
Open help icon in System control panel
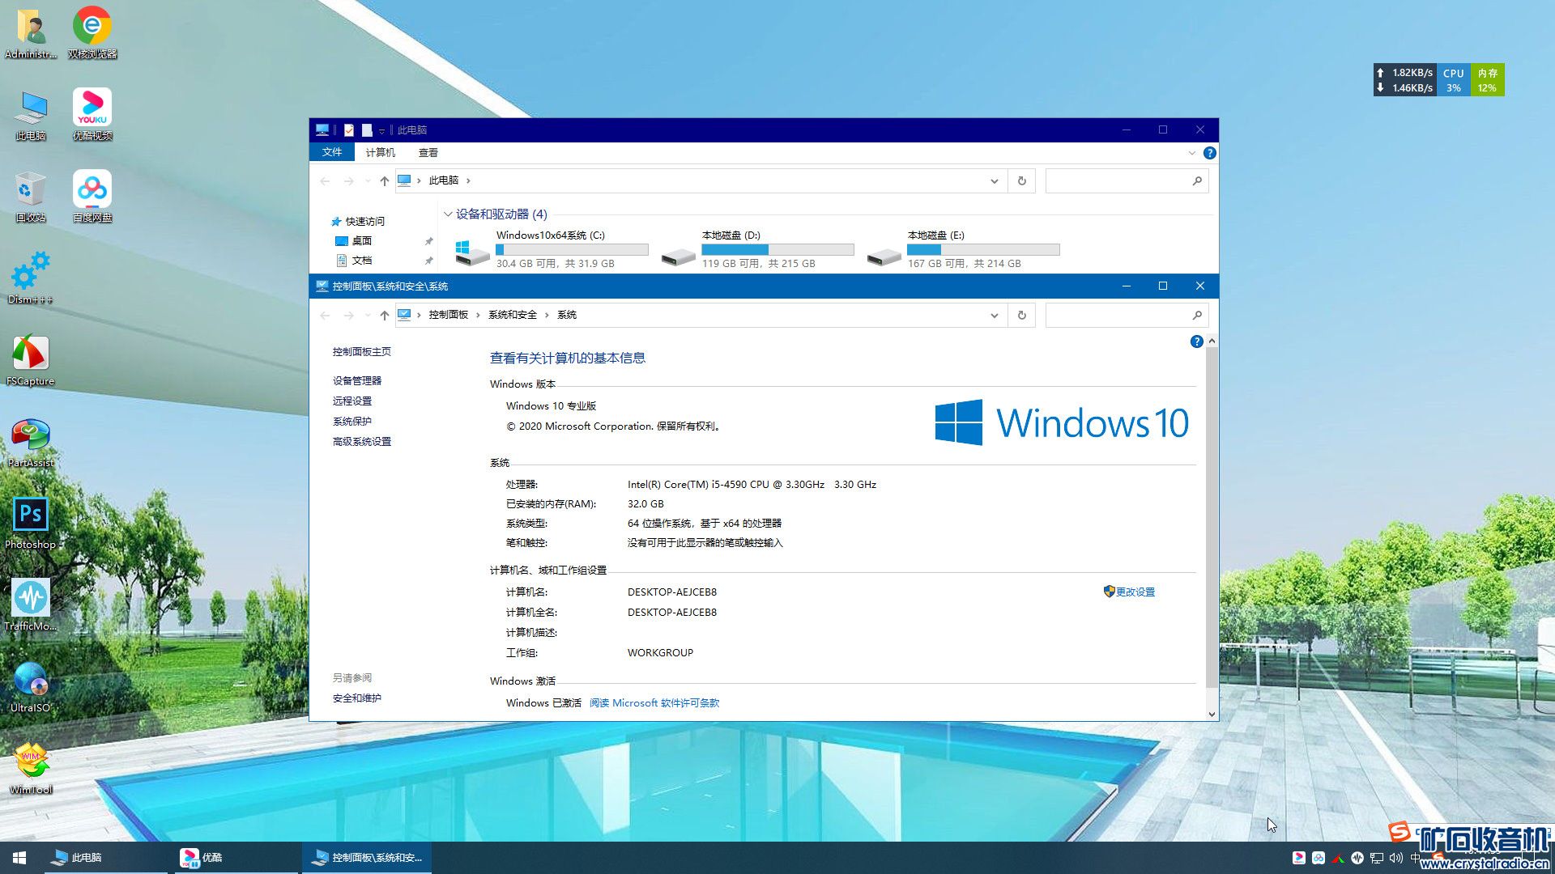1196,342
